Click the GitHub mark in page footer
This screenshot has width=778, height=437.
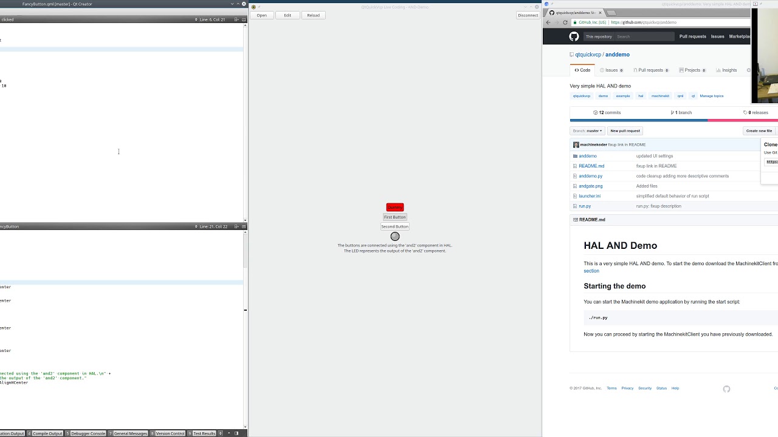(726, 389)
